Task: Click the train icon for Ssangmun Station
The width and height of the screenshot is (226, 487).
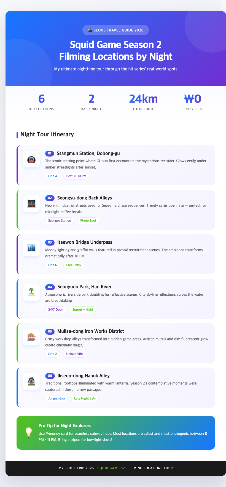Action: [31, 159]
